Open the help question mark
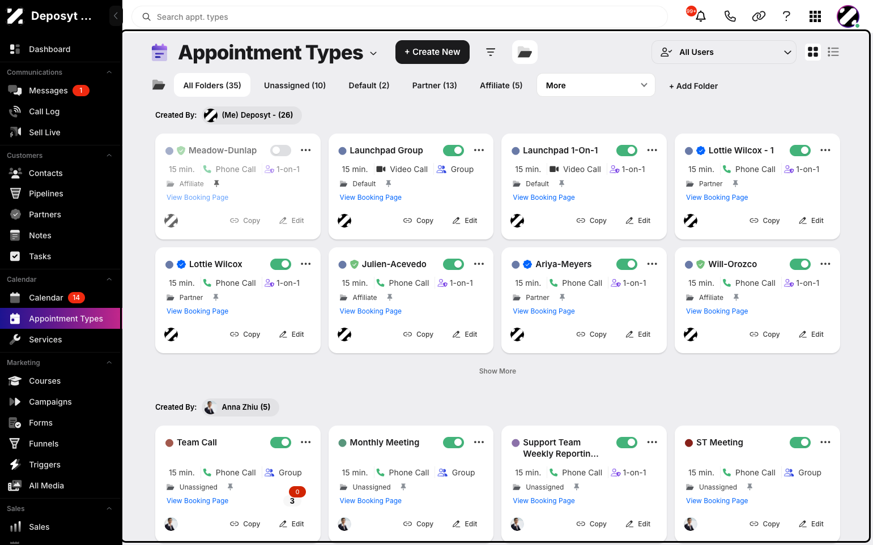 (x=786, y=16)
